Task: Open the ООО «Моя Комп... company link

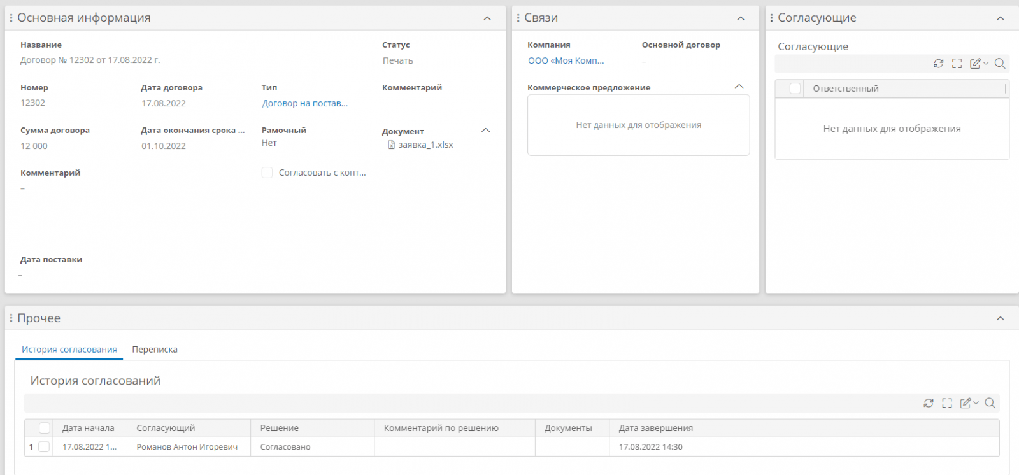Action: [566, 60]
